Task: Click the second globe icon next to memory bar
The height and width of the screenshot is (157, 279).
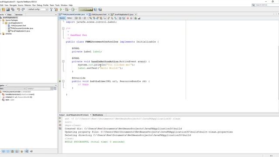Action: pos(100,9)
